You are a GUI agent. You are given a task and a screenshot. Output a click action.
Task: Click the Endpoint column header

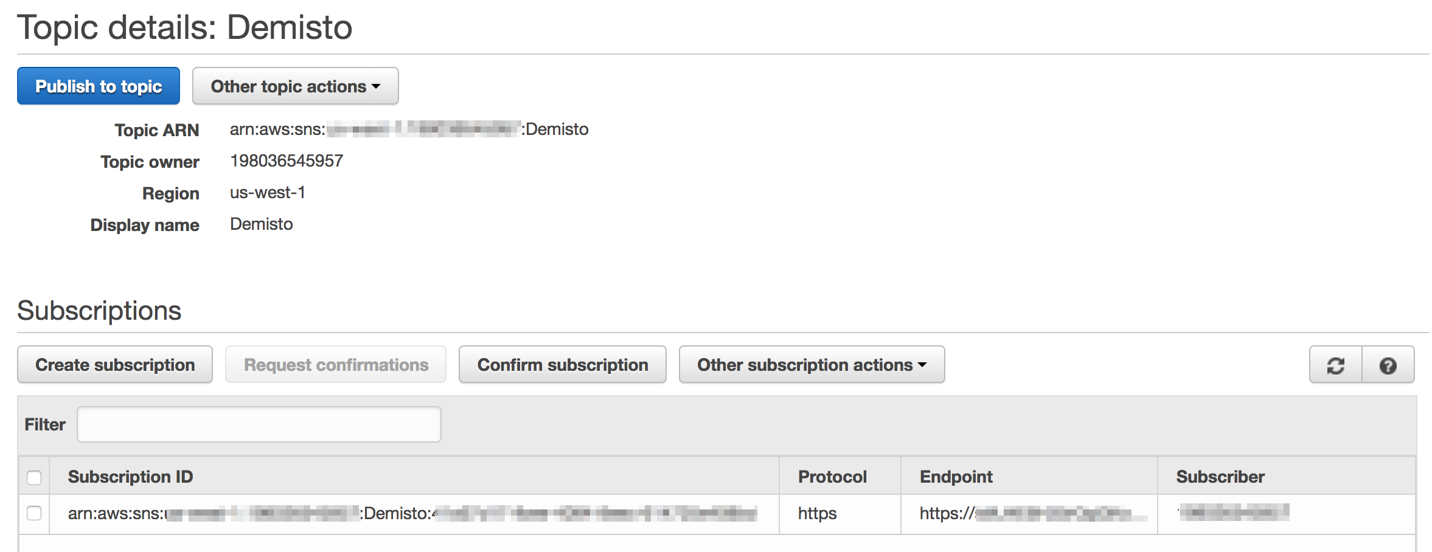click(x=956, y=477)
